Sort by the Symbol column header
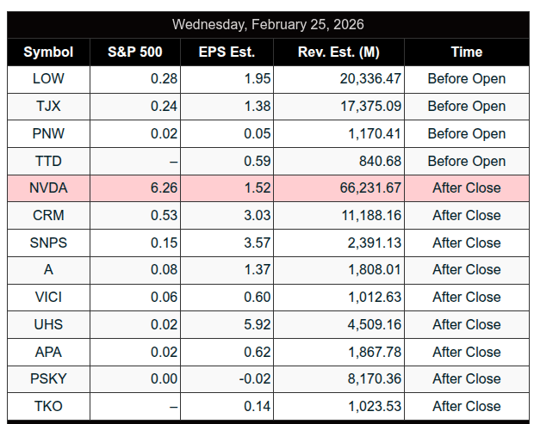This screenshot has height=424, width=534. pyautogui.click(x=48, y=52)
